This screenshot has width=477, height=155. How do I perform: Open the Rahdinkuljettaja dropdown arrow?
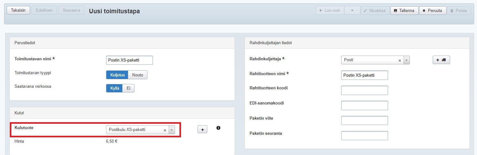point(406,60)
